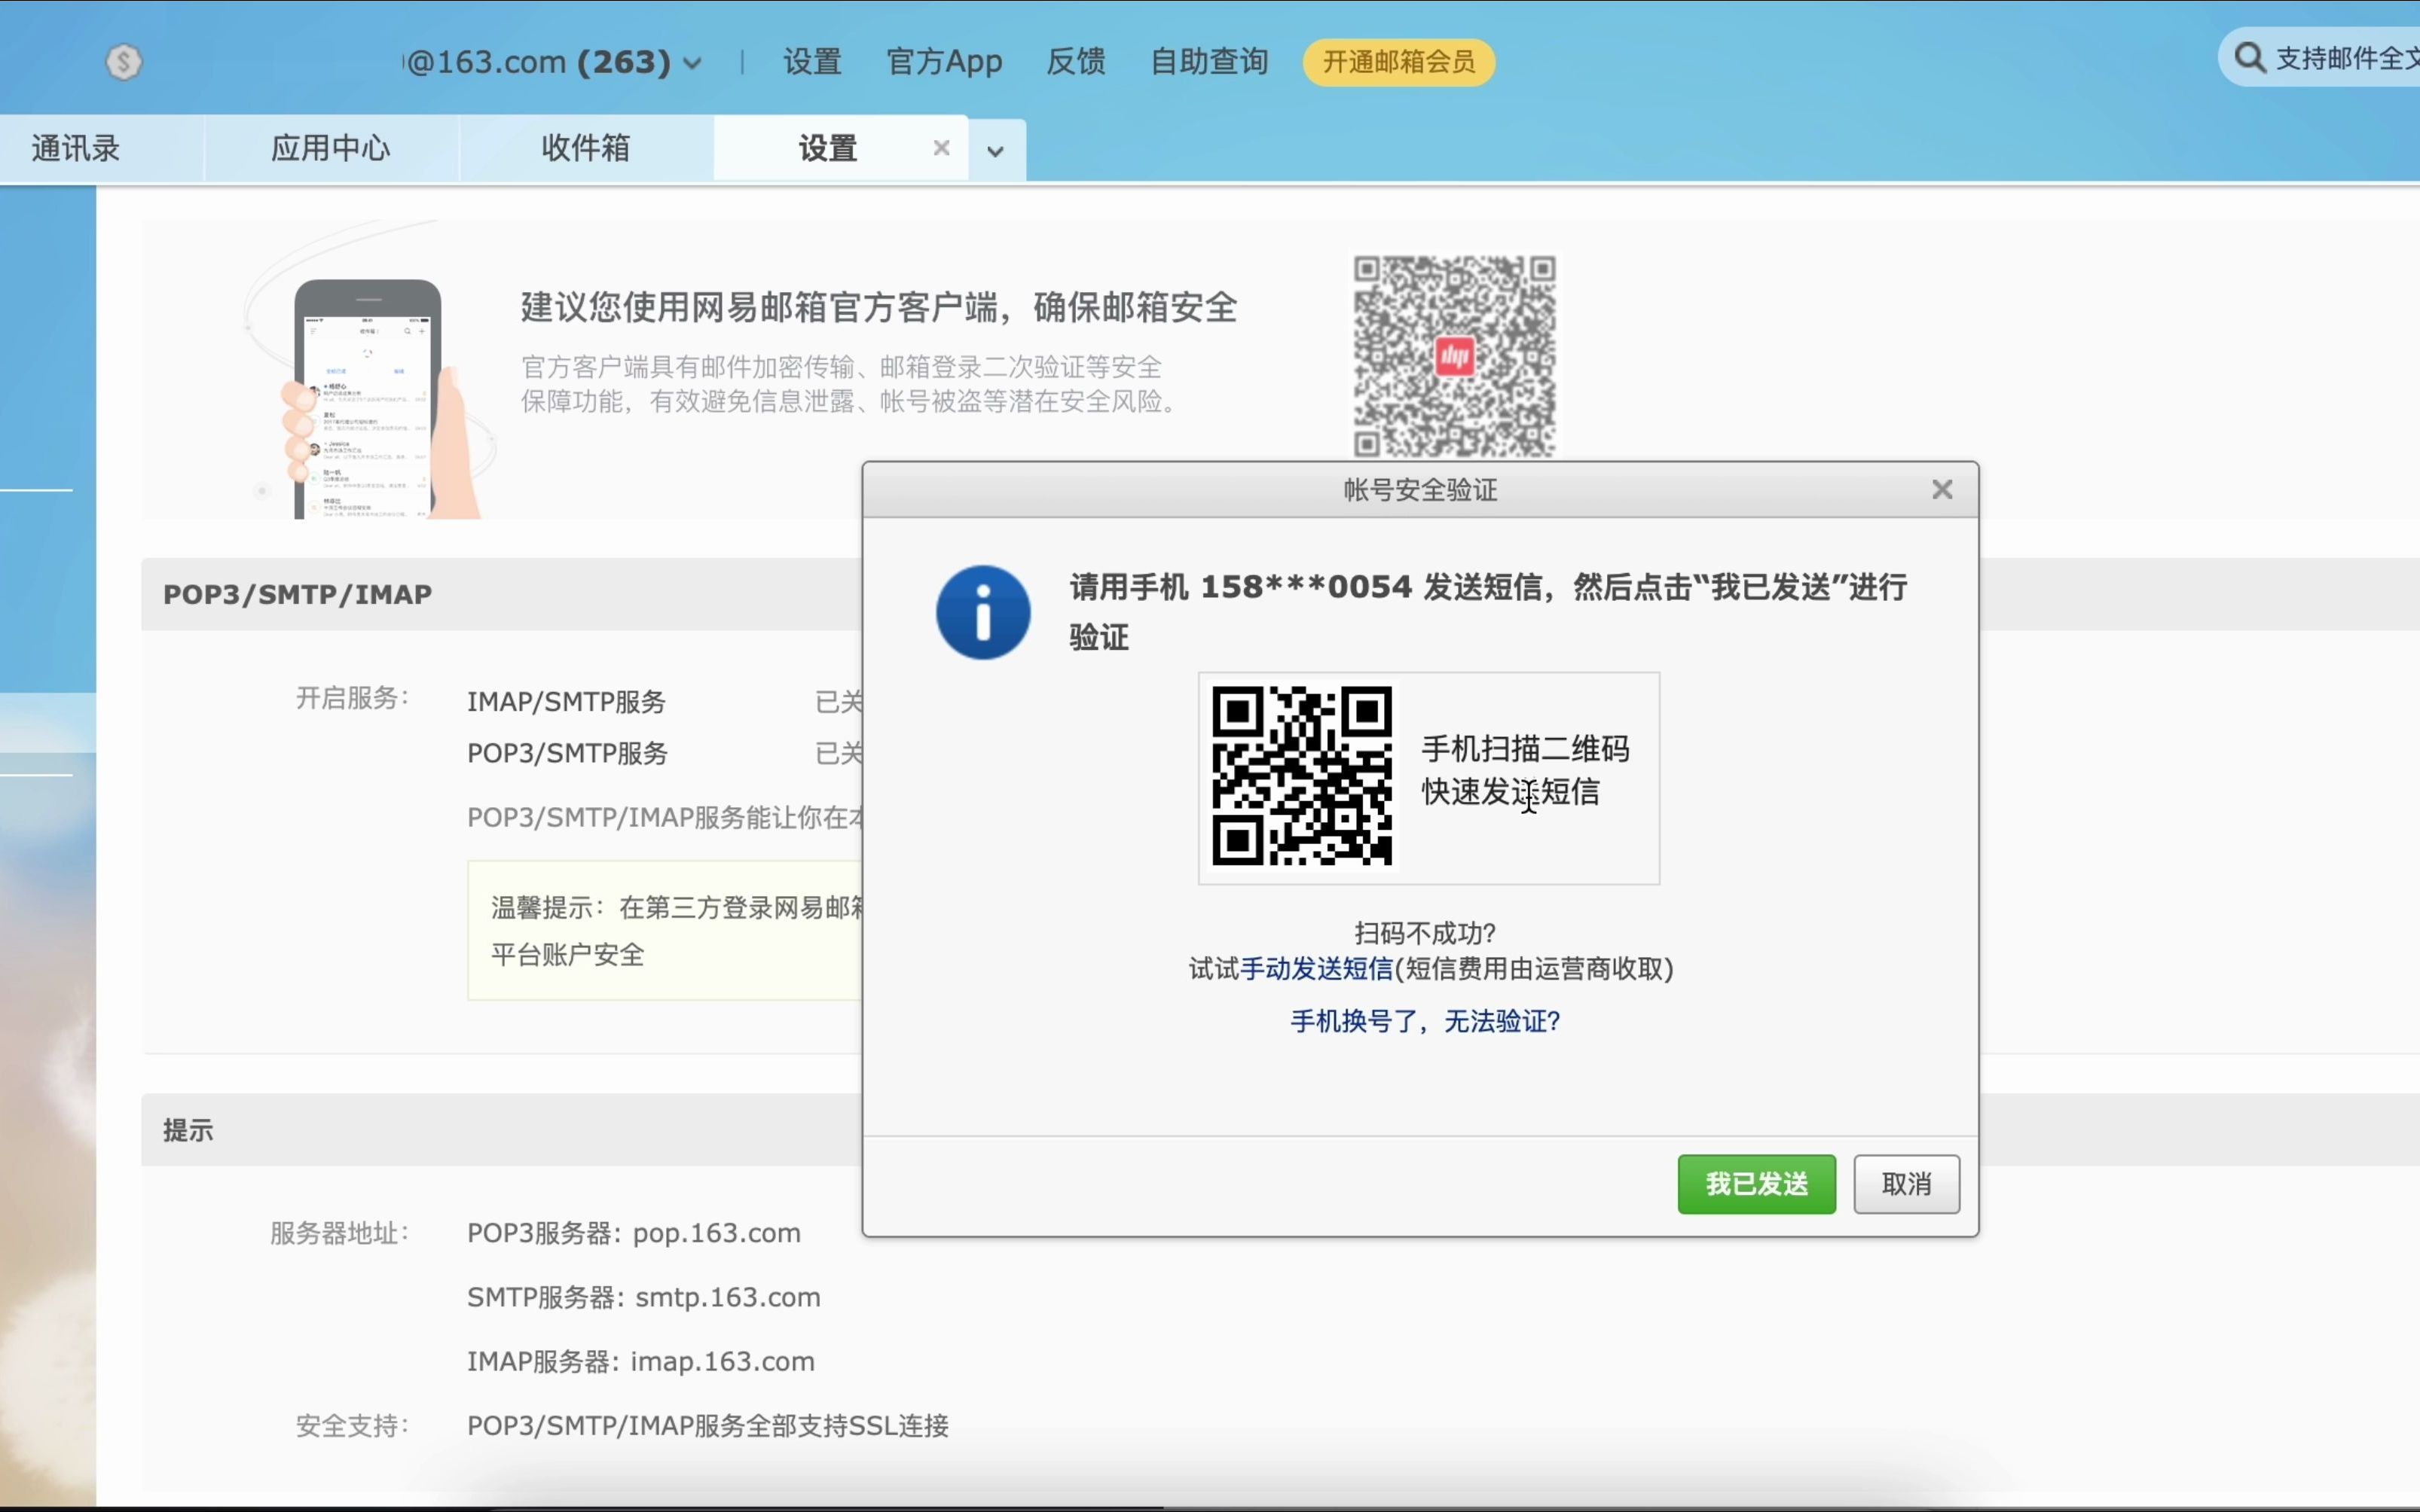Click 取消 to cancel verification

1905,1184
